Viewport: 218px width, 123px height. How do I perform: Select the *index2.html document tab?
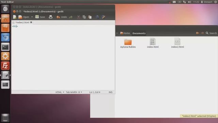pos(22,22)
